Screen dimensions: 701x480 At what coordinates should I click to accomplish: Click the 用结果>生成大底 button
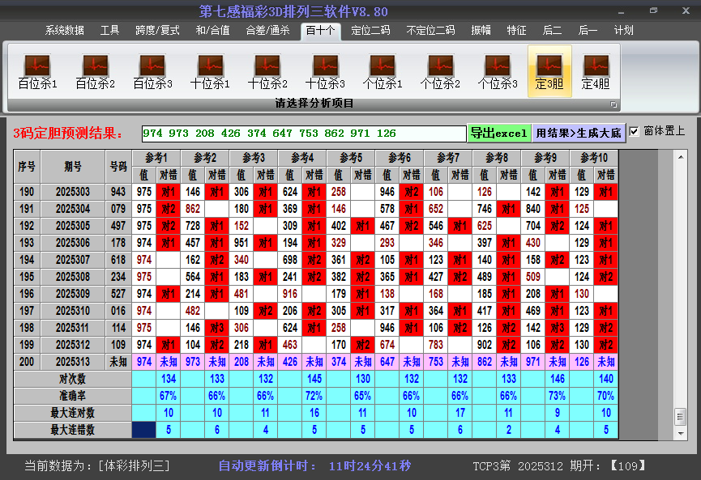click(578, 133)
